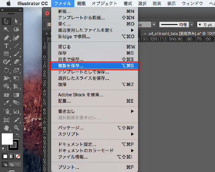Select the Rectangle tool
215x172 pixels.
coord(6,54)
